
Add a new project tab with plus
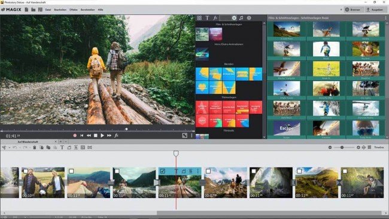coord(60,142)
